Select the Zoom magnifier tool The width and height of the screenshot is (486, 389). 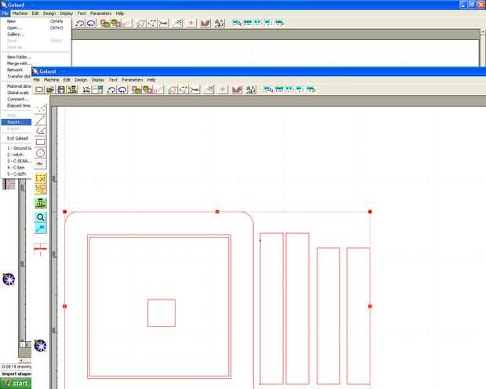[41, 217]
